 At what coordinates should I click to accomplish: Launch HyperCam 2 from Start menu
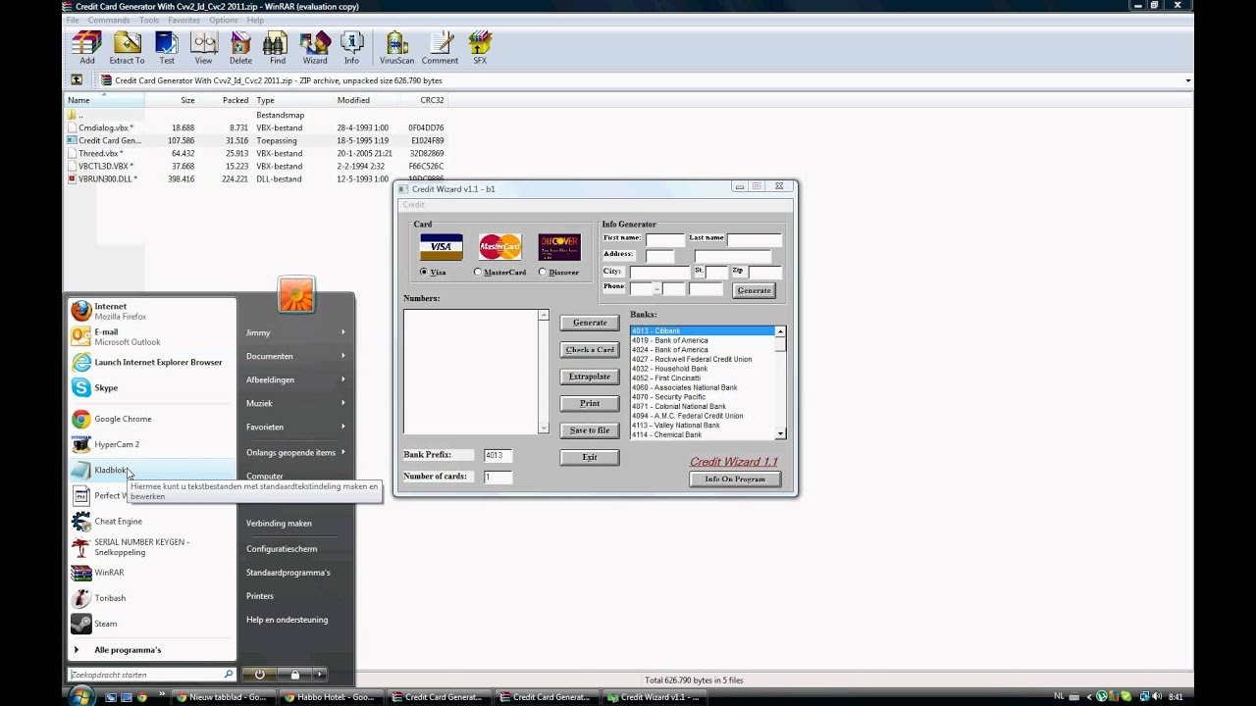tap(152, 444)
